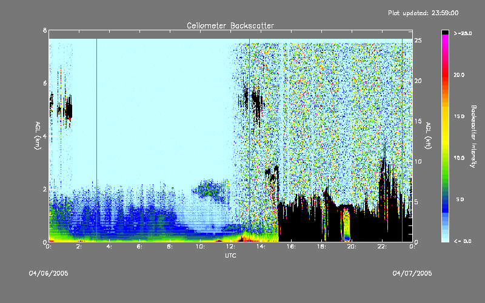Click the "25" tick on the kft axis
The width and height of the screenshot is (485, 303).
tap(418, 41)
